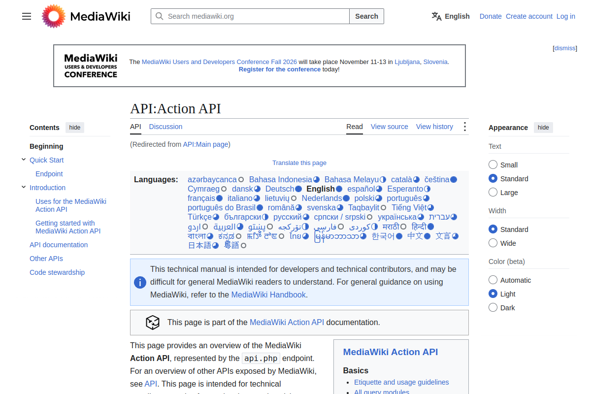Go to API documentation in contents
The height and width of the screenshot is (394, 591).
click(x=59, y=245)
